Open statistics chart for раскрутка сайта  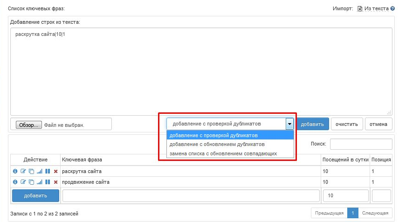(x=39, y=171)
